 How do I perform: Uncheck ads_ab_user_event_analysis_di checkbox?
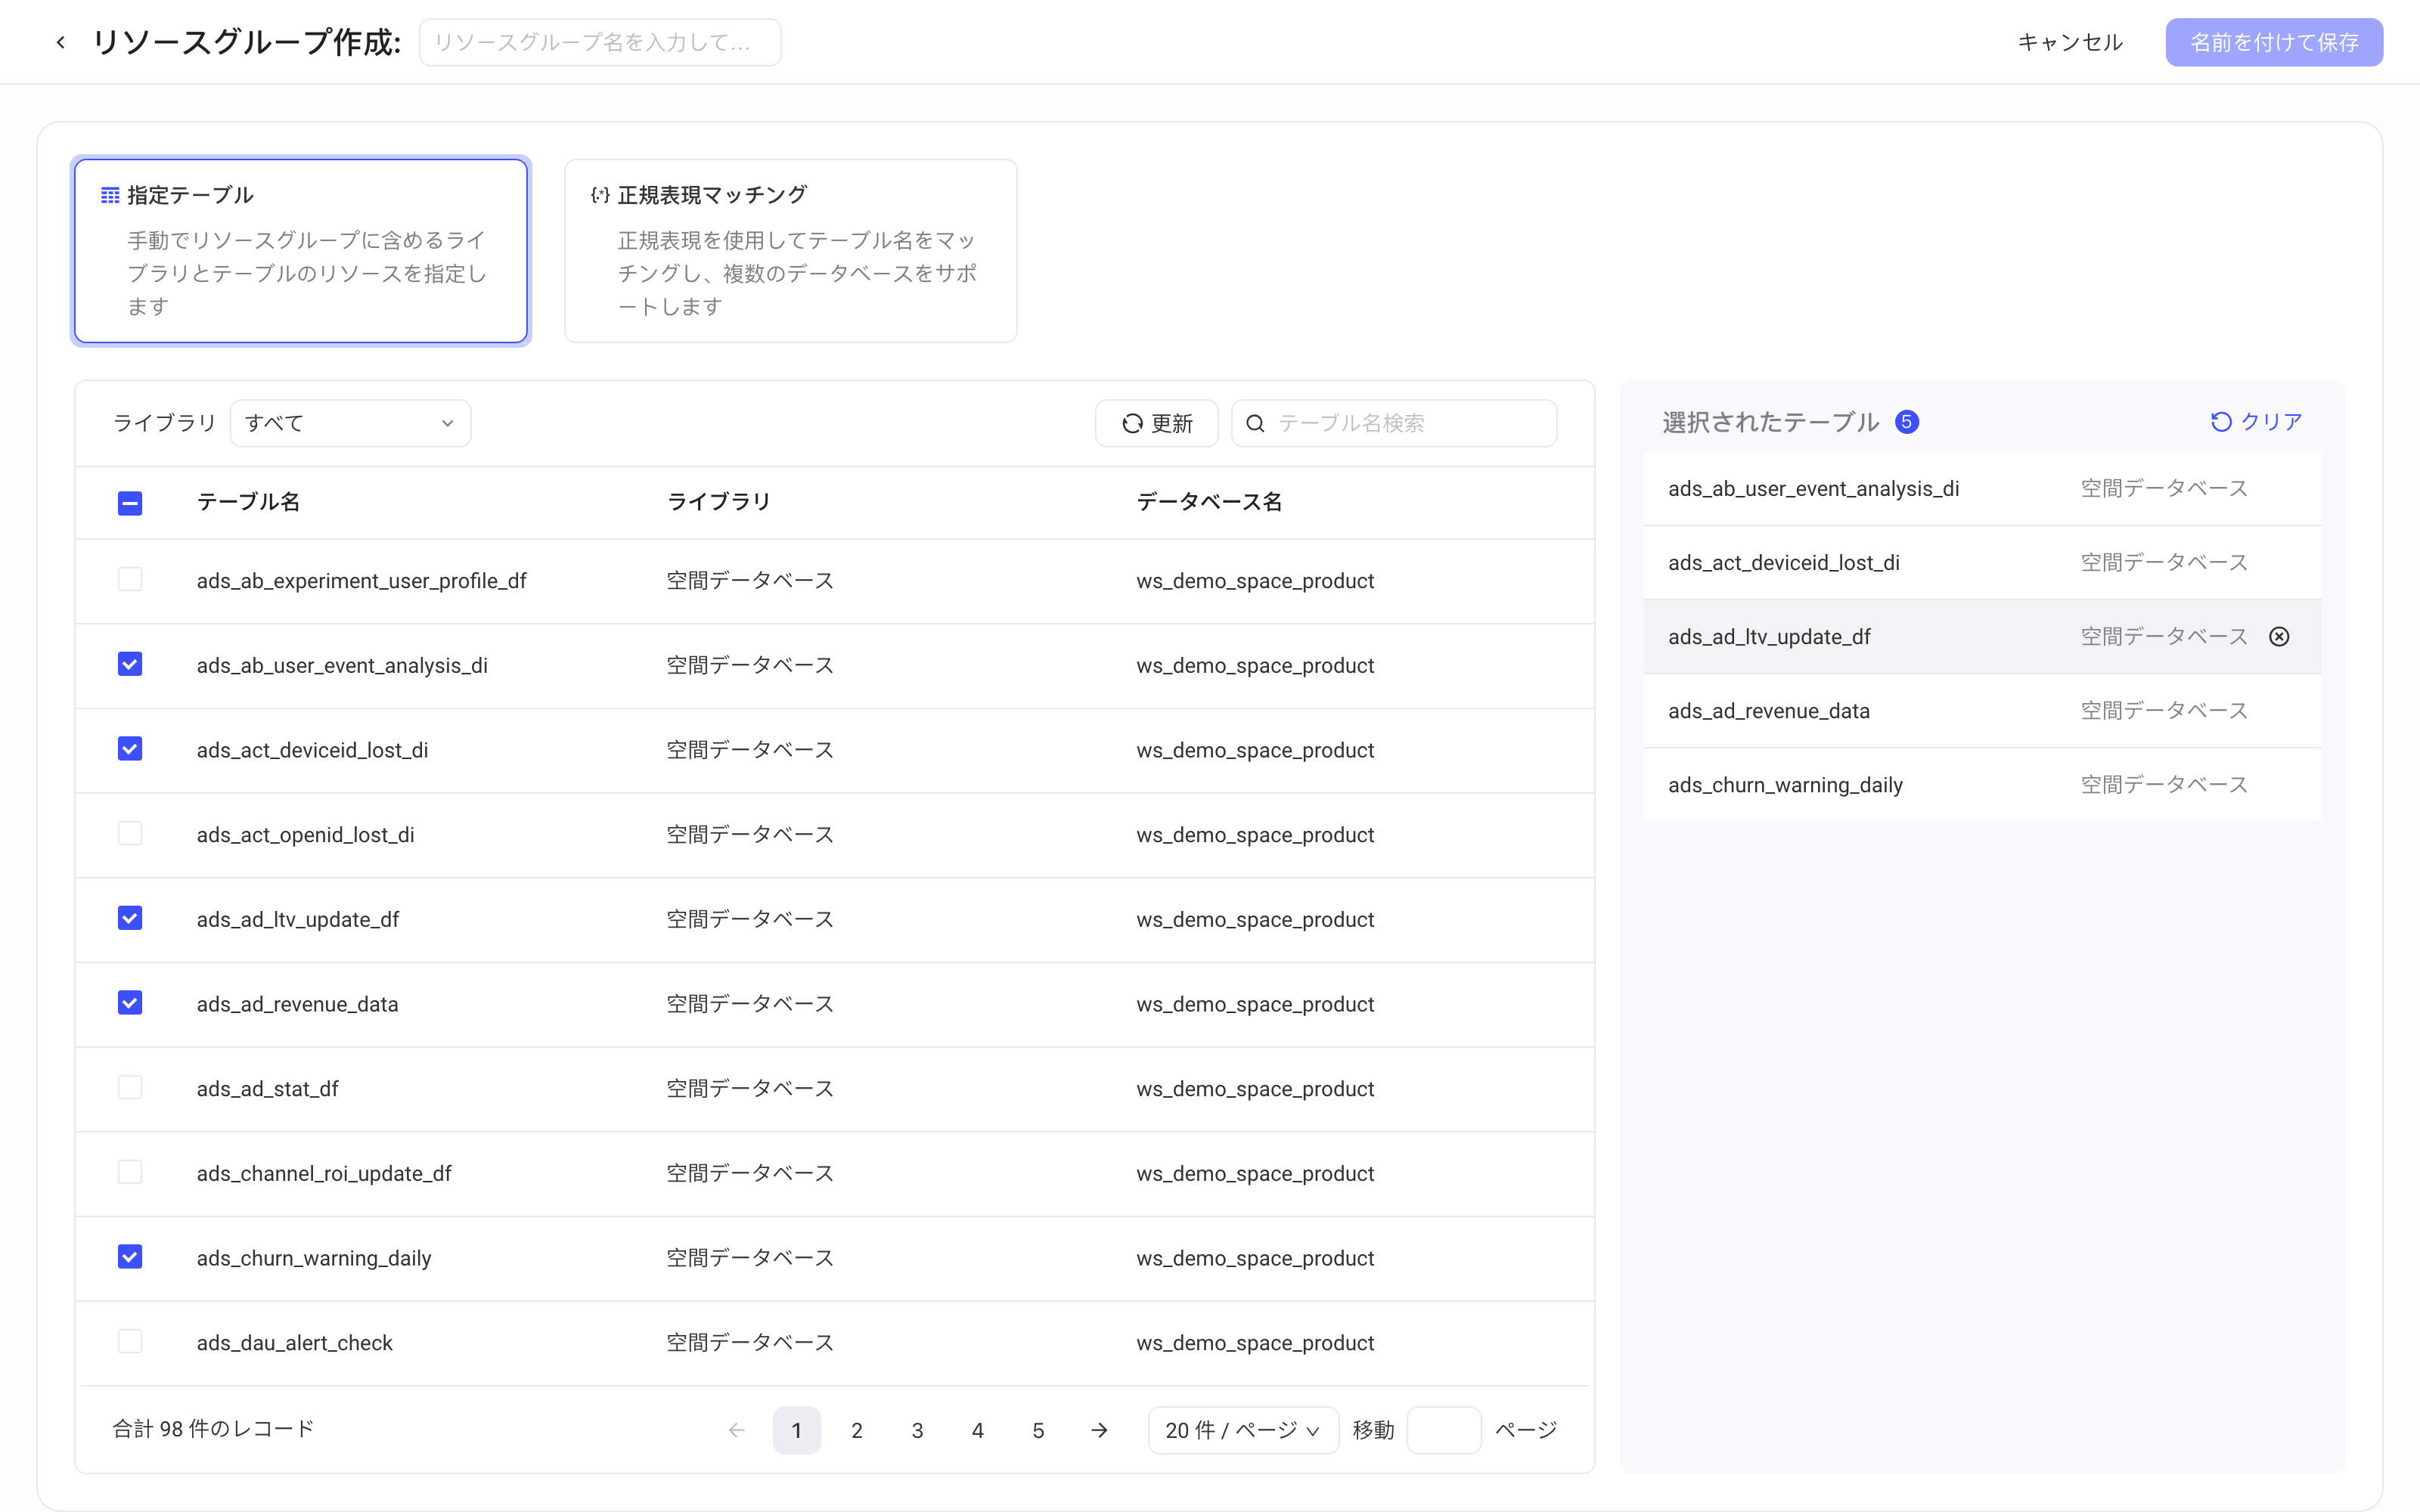click(x=130, y=665)
